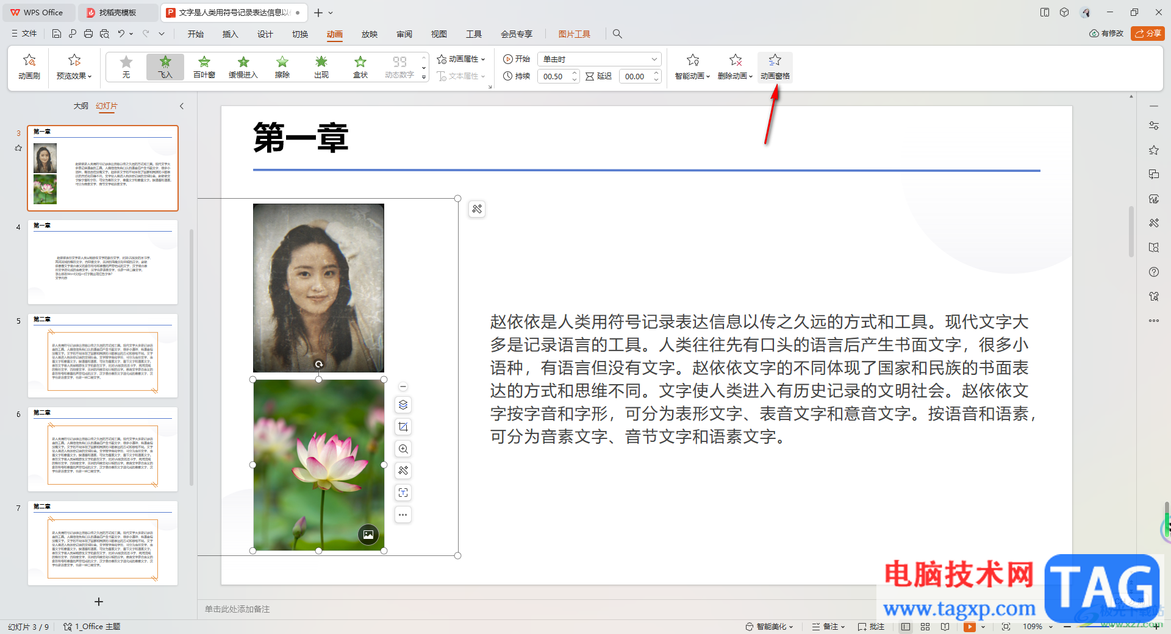
Task: Select the 飞入 fly-in animation
Action: [x=165, y=66]
